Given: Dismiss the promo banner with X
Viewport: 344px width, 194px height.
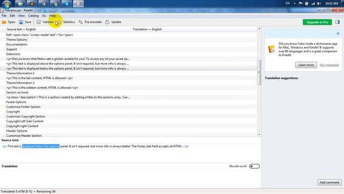Looking at the screenshot, I should coord(338,33).
